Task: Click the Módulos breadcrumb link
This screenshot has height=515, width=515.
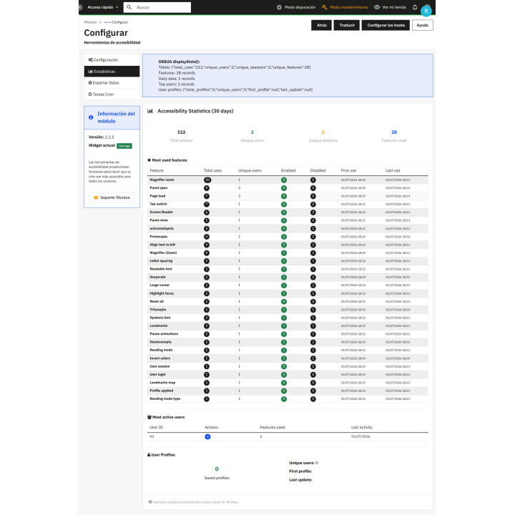Action: (x=90, y=22)
